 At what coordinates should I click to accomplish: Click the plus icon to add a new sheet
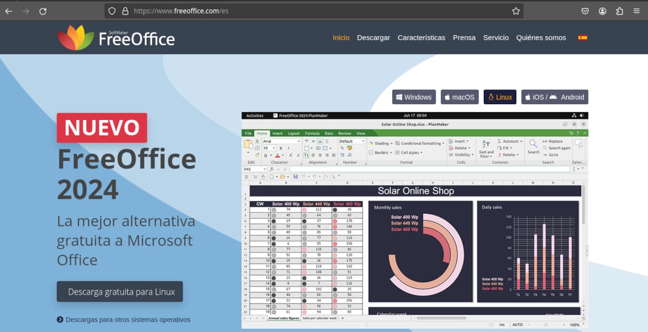tap(342, 318)
